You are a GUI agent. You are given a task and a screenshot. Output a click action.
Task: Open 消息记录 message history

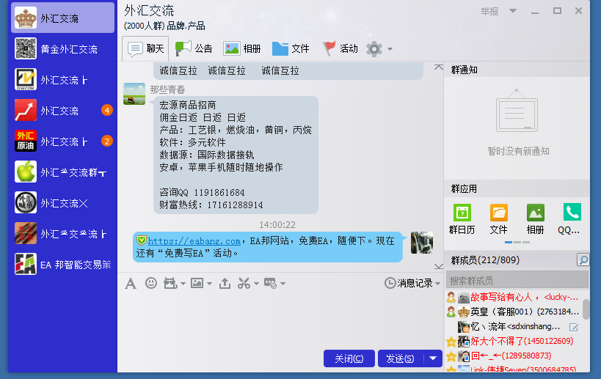[x=409, y=283]
